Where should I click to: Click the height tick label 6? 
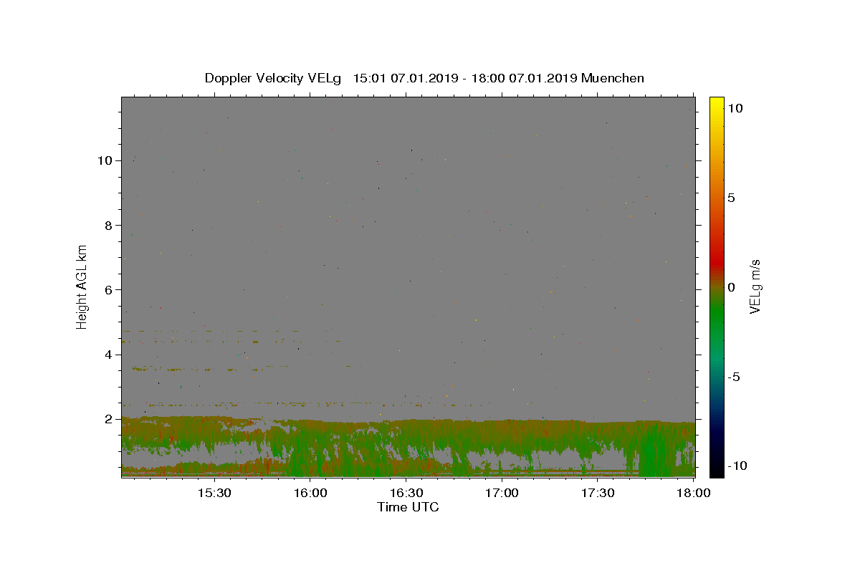(109, 289)
